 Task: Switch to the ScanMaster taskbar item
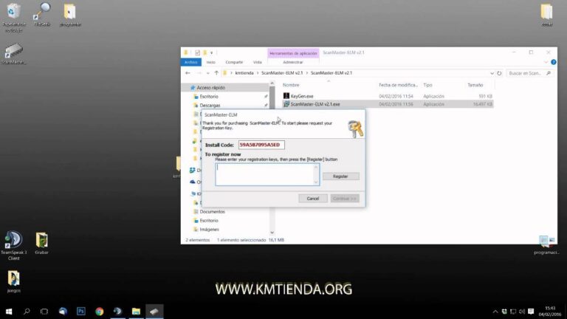tap(154, 312)
